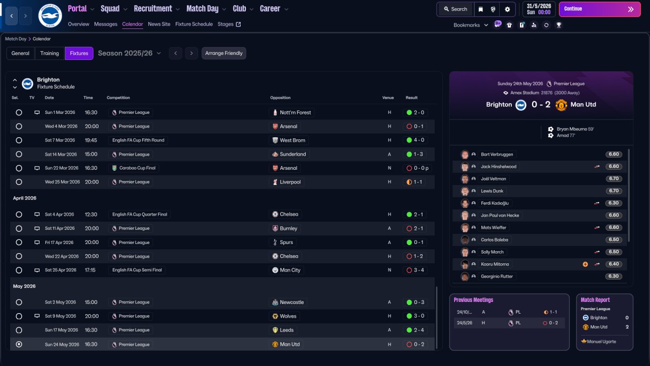Switch to the Overview tab
Image resolution: width=650 pixels, height=366 pixels.
click(x=78, y=24)
